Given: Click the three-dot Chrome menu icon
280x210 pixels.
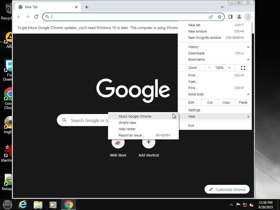Looking at the screenshot, I should pyautogui.click(x=248, y=17).
